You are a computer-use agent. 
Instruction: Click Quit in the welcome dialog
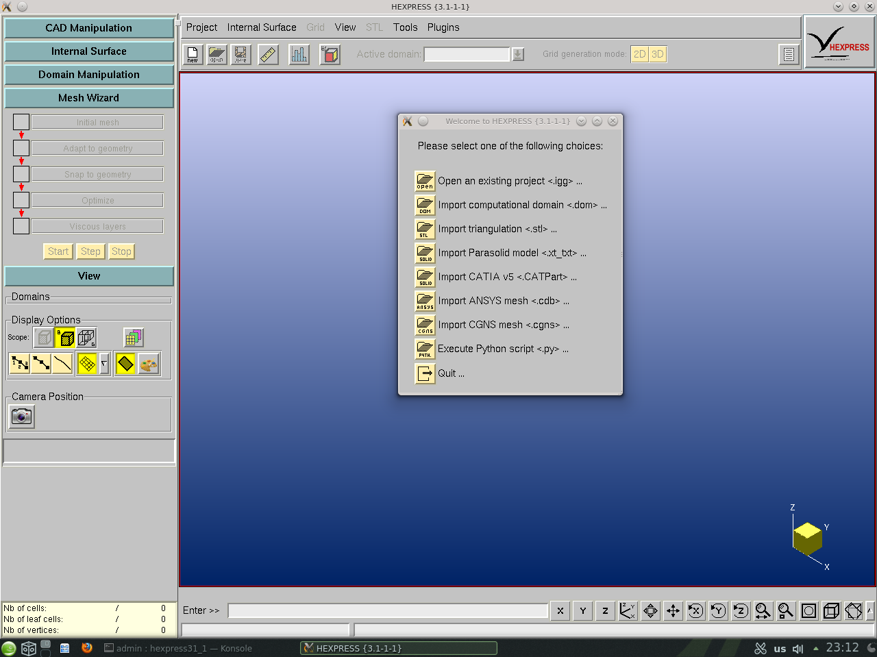point(440,373)
